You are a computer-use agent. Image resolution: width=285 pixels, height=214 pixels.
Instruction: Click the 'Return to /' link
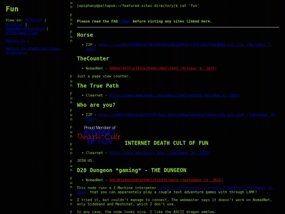click(17, 41)
